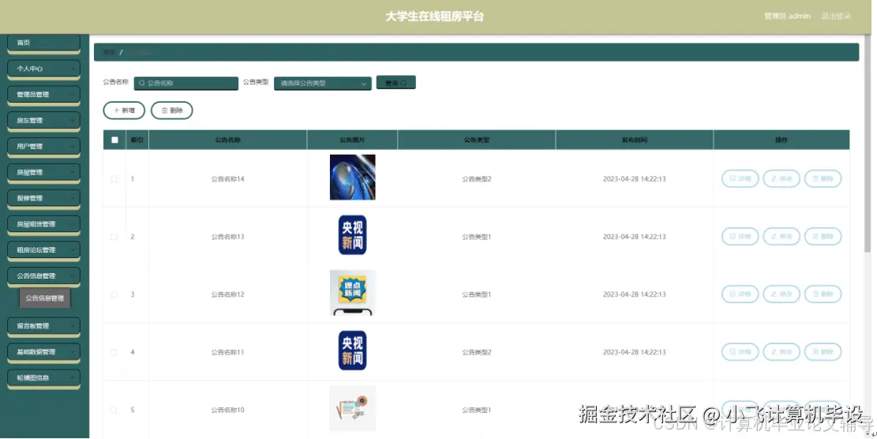Viewport: 877px width, 439px height.
Task: Expand 房东管理 in the sidebar
Action: pyautogui.click(x=43, y=121)
